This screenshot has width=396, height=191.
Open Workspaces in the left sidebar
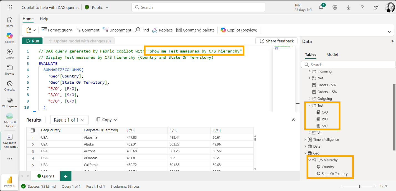10,102
